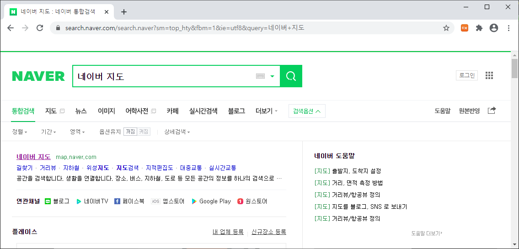Bookmark this page with the star icon
Image resolution: width=519 pixels, height=249 pixels.
coord(446,28)
